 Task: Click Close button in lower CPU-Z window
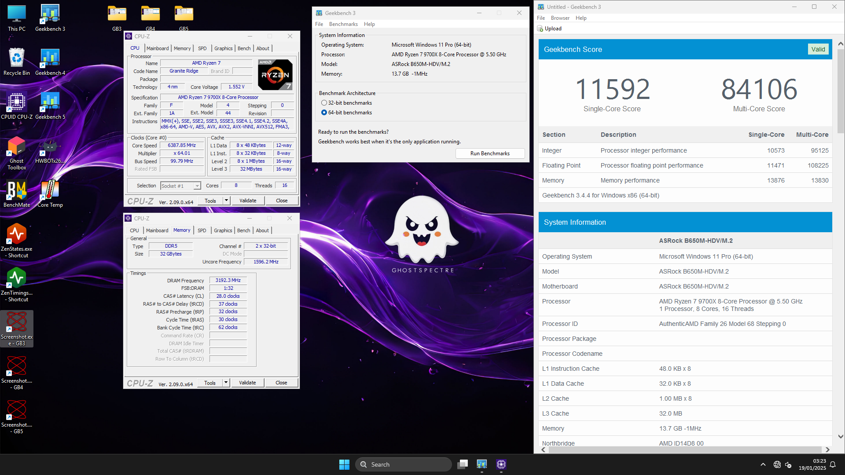281,383
